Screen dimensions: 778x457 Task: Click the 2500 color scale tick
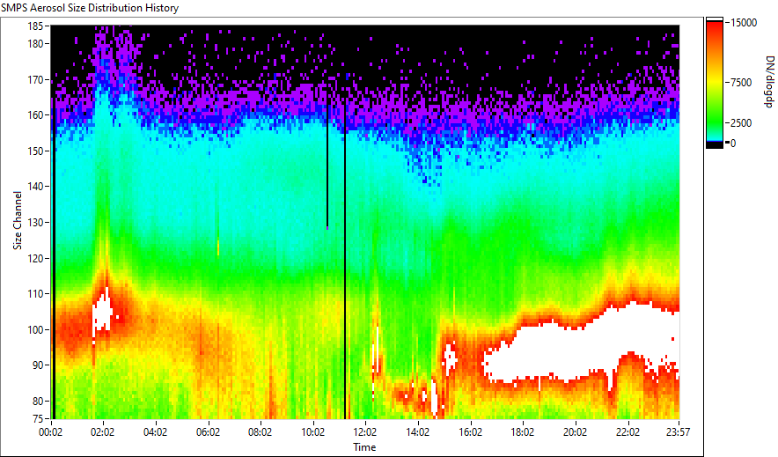click(741, 122)
